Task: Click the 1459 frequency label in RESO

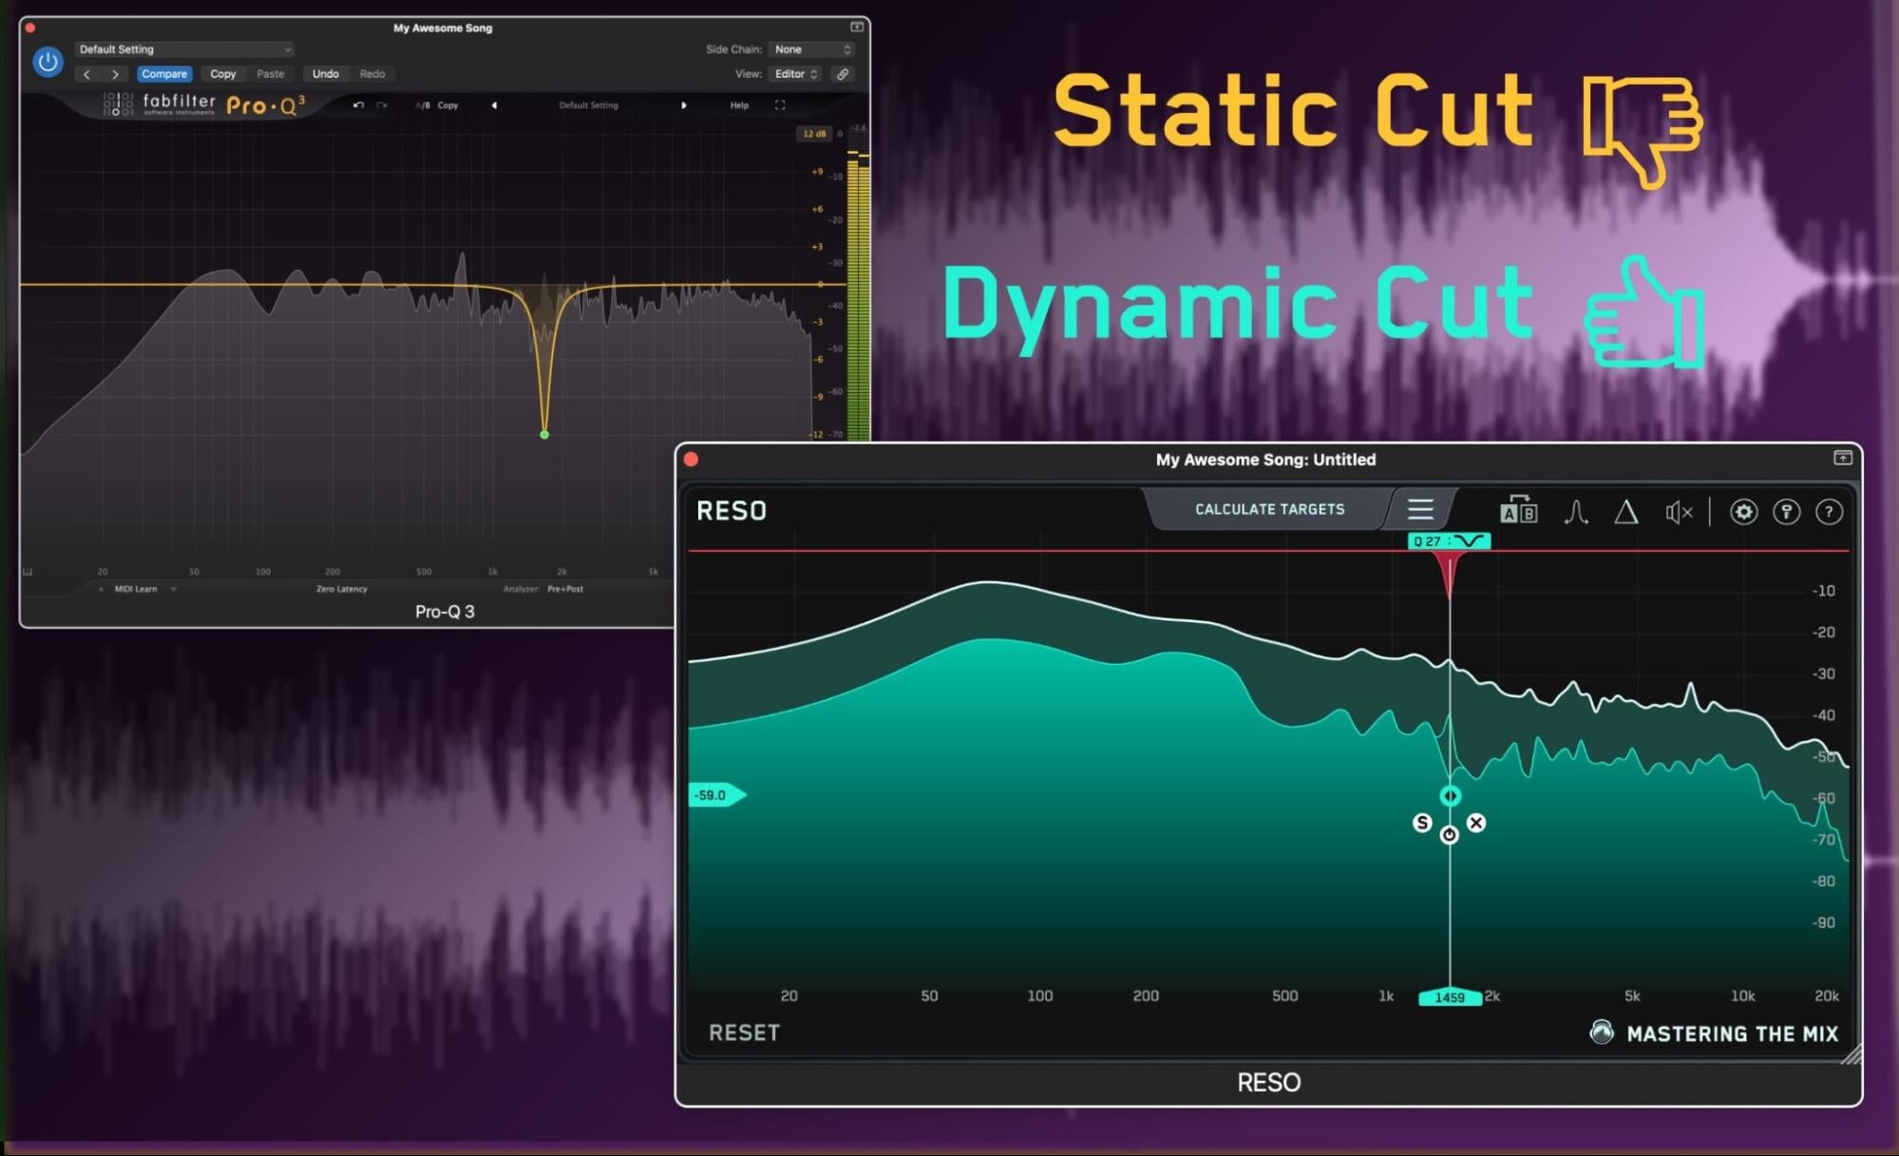Action: 1450,997
